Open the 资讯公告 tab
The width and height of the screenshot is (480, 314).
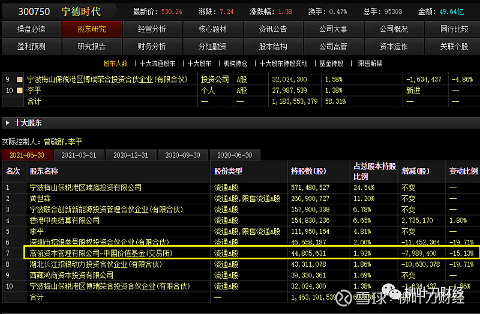[x=273, y=29]
